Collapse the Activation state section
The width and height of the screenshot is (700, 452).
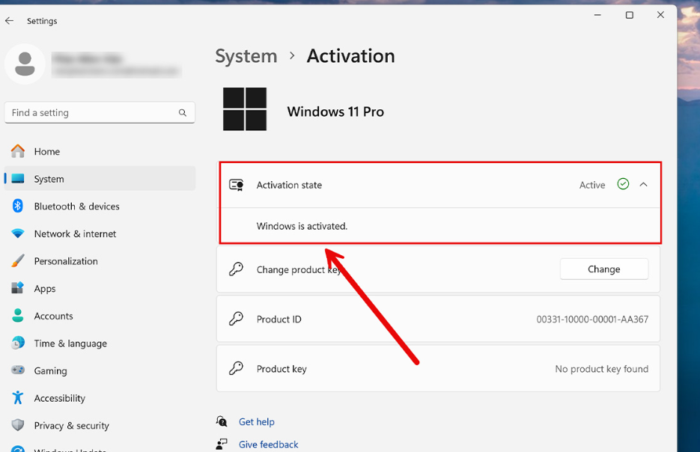(644, 185)
